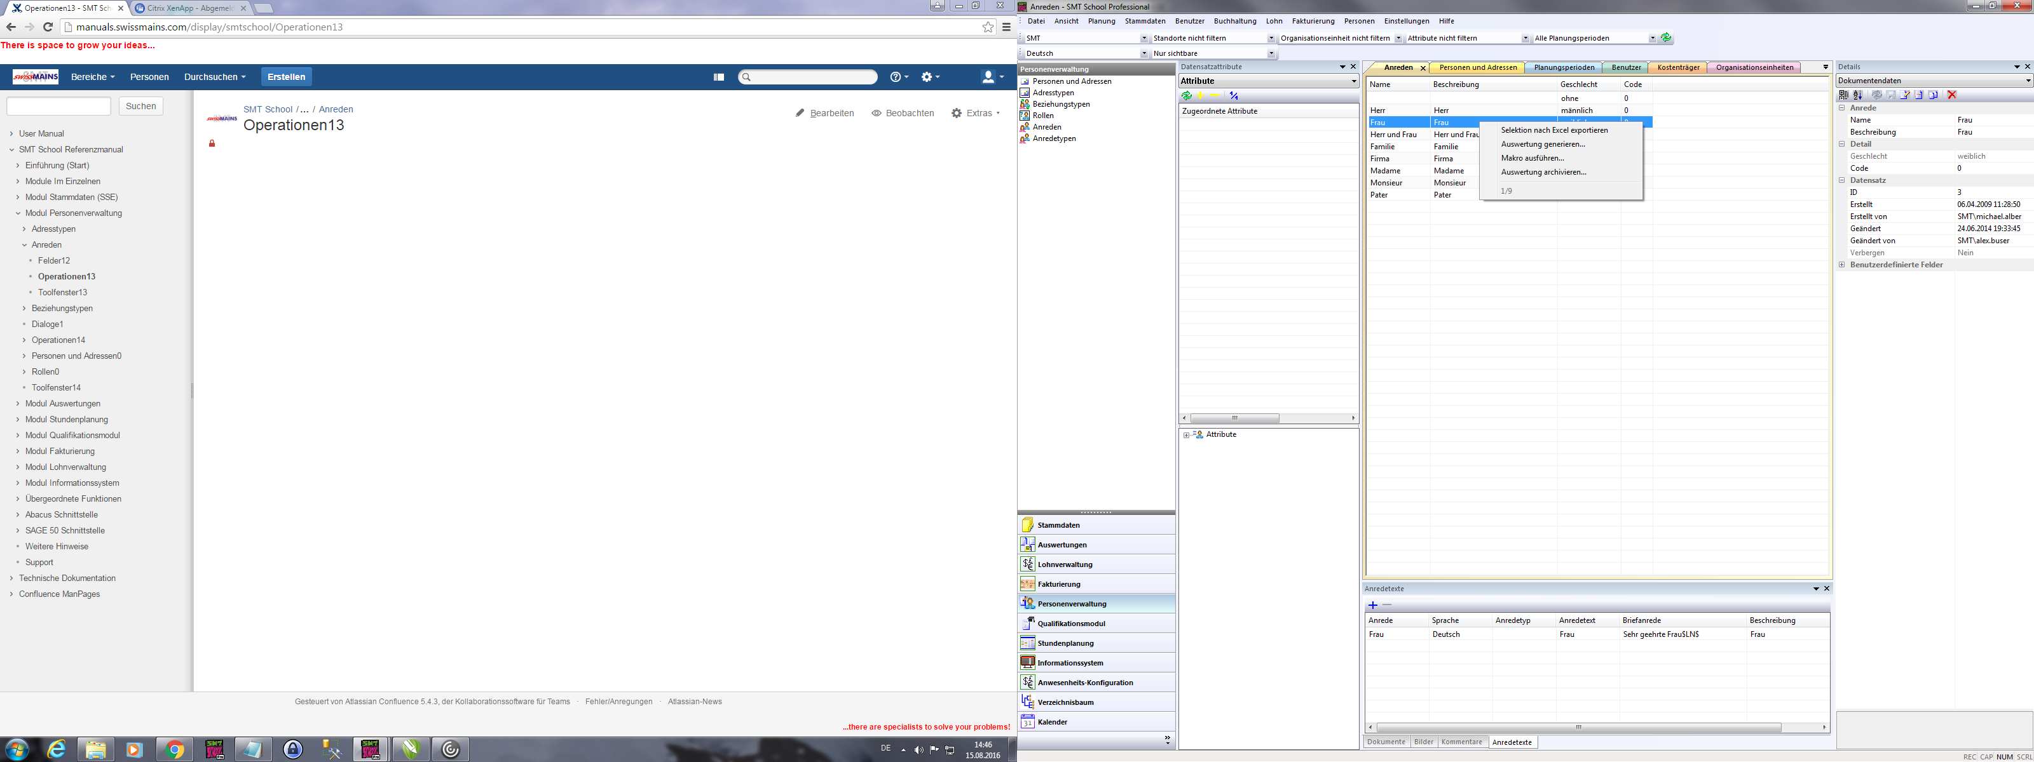Collapse the Datensatz section in Details

(1842, 180)
